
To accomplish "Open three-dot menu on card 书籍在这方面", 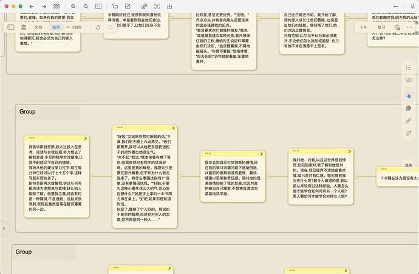I will pyautogui.click(x=384, y=169).
